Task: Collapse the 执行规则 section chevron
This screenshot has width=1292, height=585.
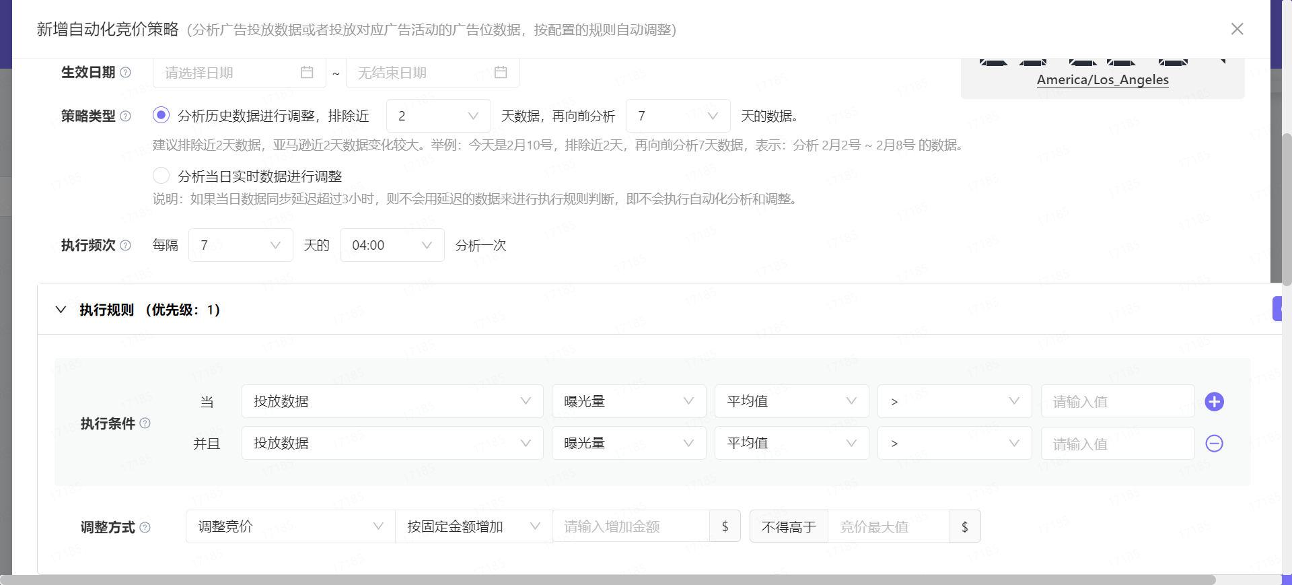Action: click(61, 310)
